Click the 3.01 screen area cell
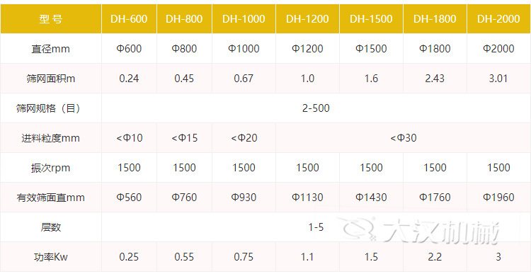Screen dimensions: 531x274 [498, 79]
